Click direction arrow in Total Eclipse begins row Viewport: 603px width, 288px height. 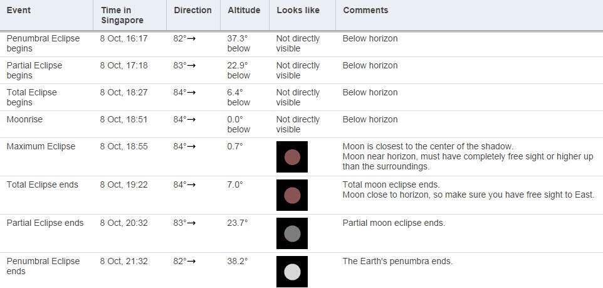click(191, 93)
